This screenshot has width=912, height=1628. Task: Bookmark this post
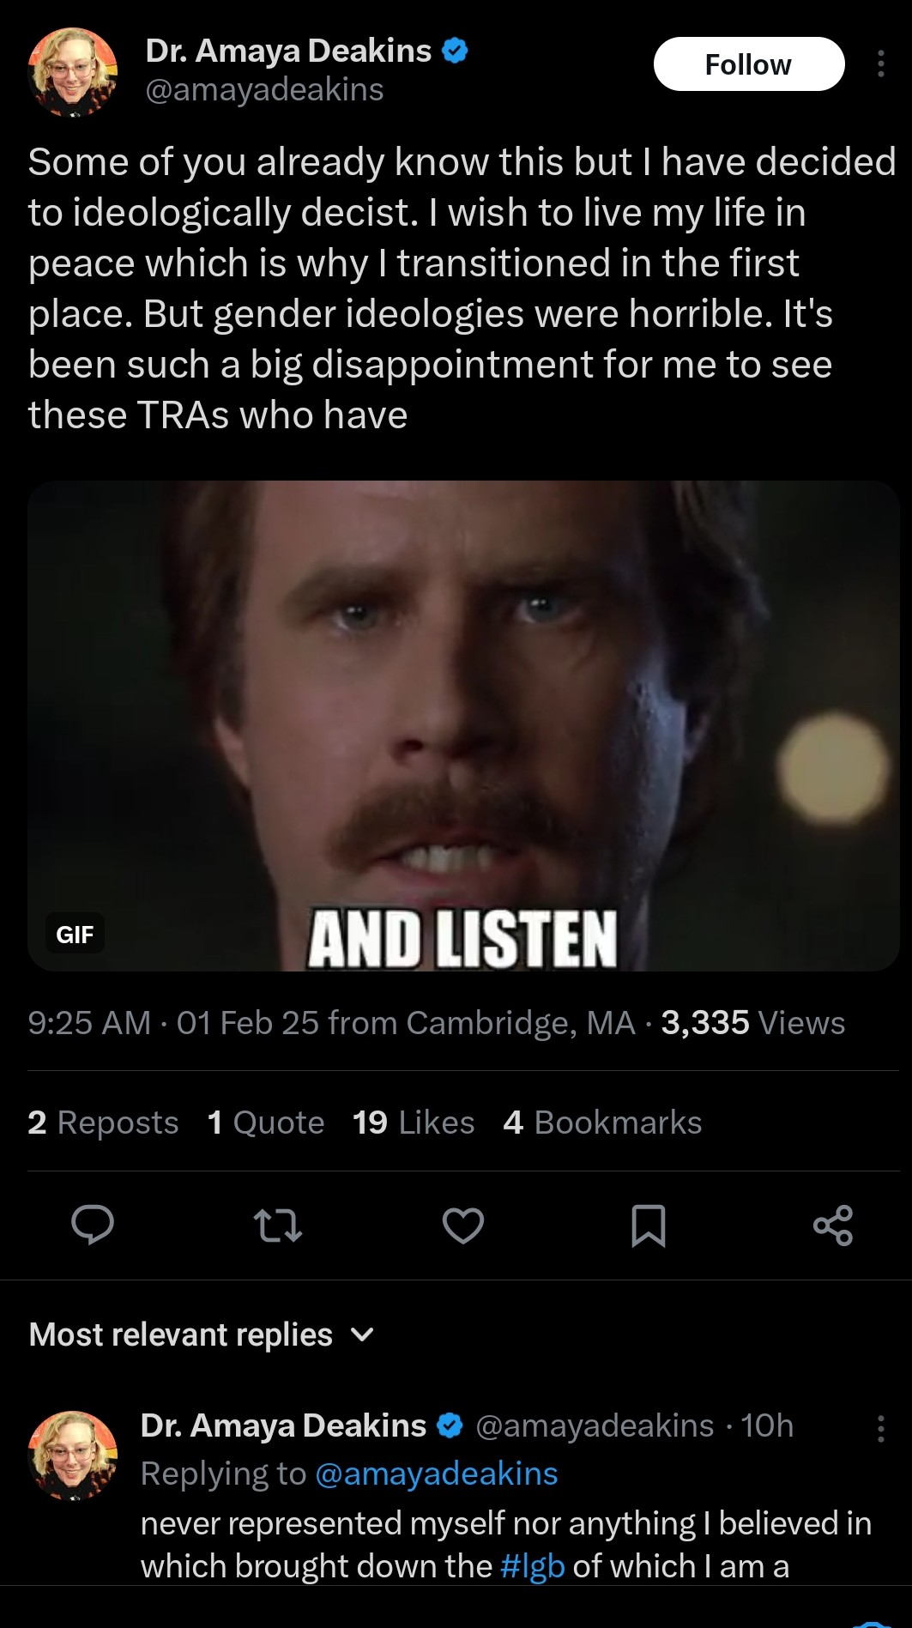(648, 1226)
